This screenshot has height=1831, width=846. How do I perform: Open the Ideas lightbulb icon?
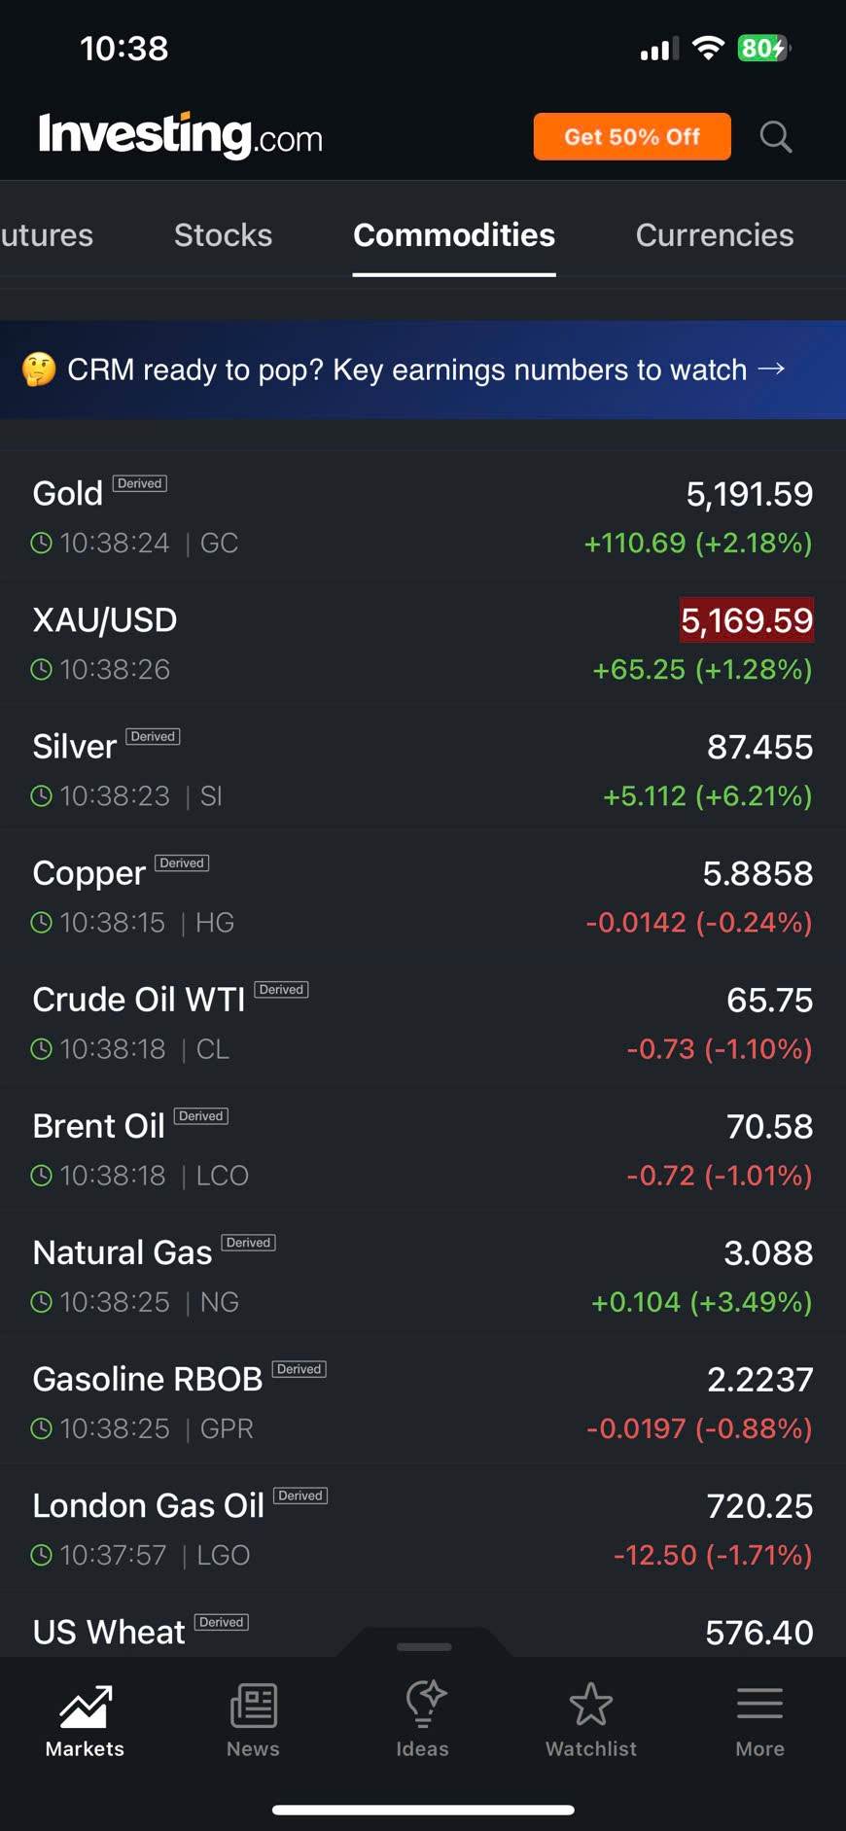[423, 1706]
